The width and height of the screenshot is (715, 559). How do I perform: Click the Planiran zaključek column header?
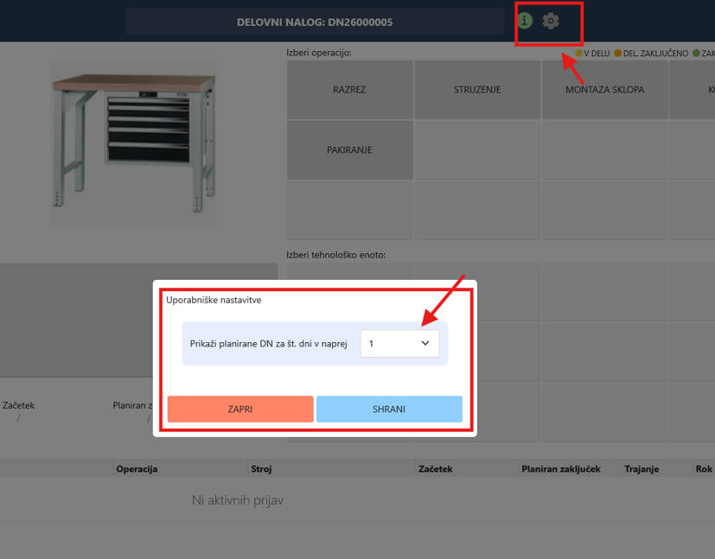tap(561, 469)
